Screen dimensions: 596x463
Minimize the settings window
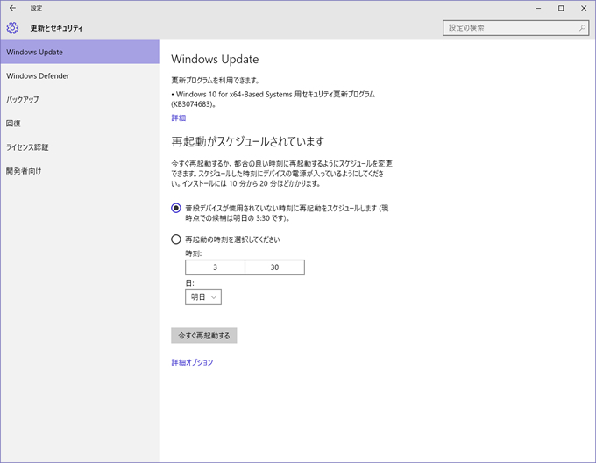538,8
